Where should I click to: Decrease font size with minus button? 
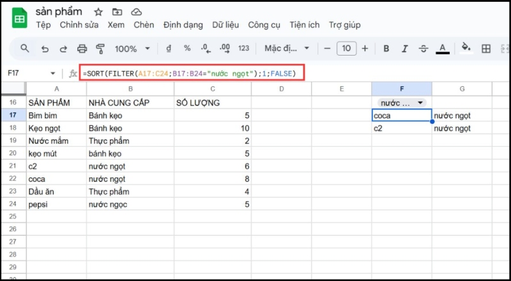click(327, 49)
